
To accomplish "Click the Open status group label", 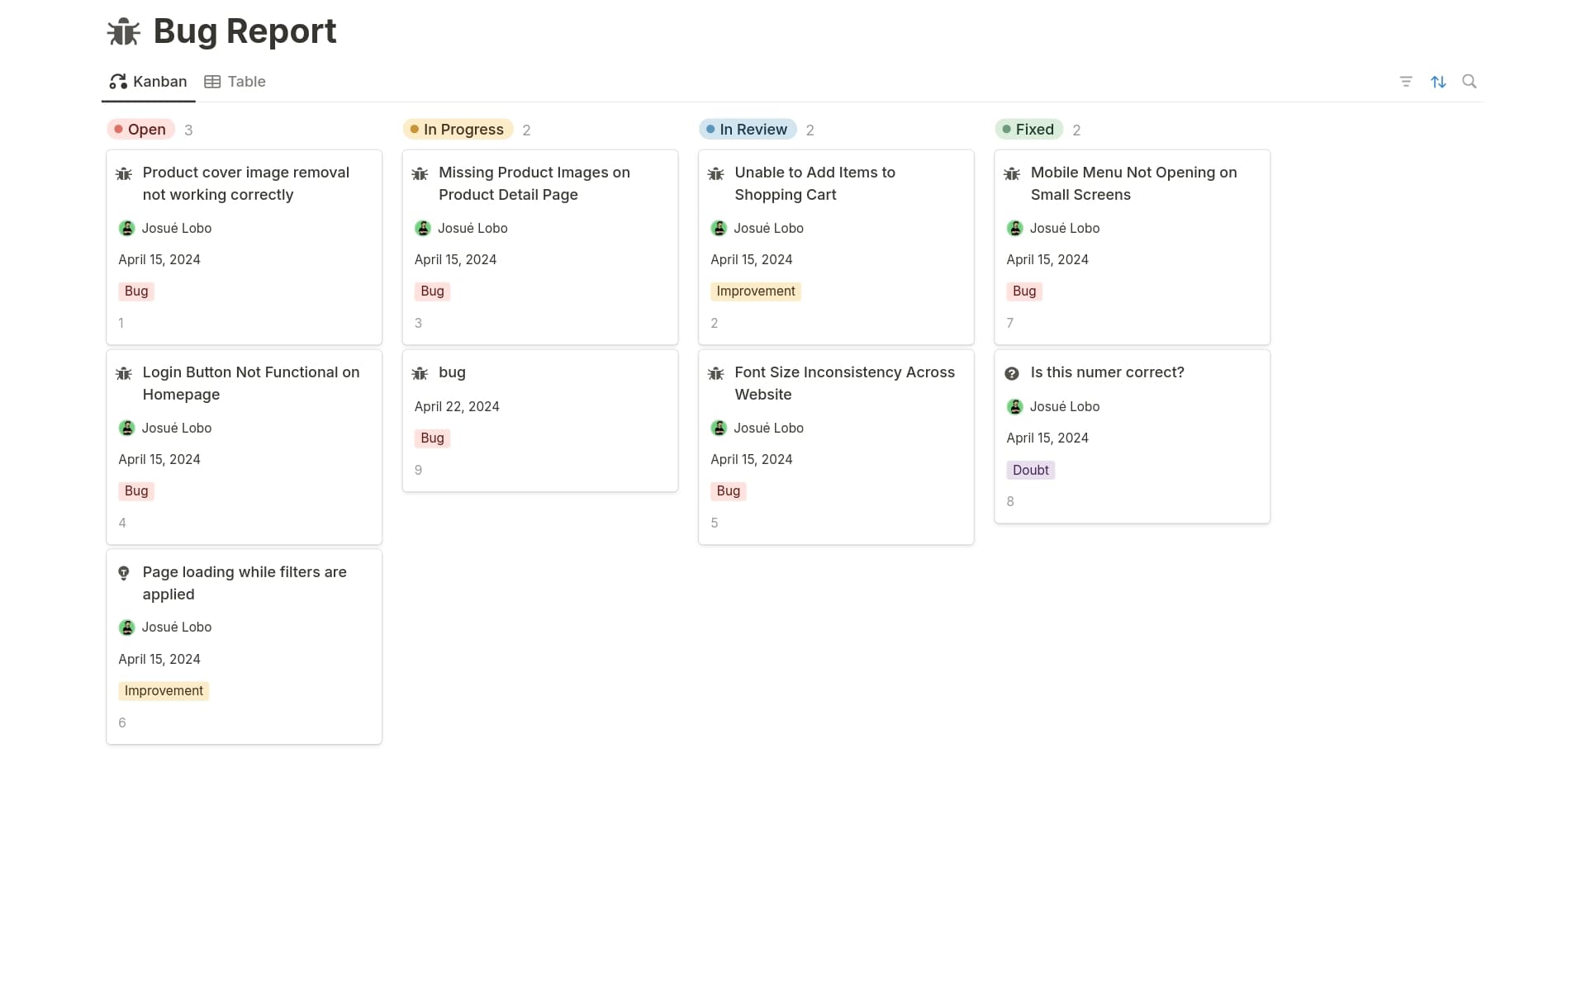I will pos(140,130).
